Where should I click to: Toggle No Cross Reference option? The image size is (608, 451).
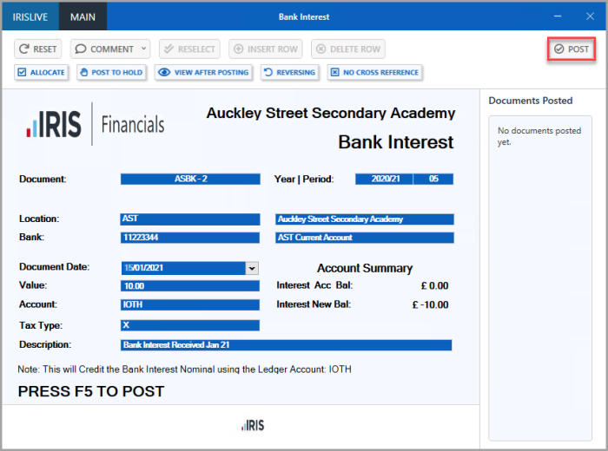[374, 73]
